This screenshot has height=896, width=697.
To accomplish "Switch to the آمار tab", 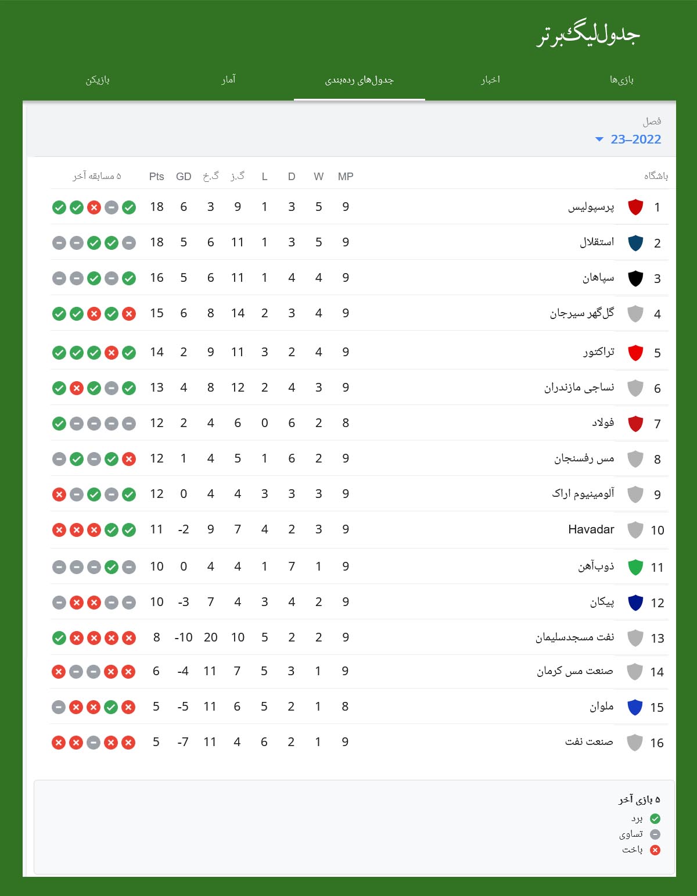I will (227, 80).
